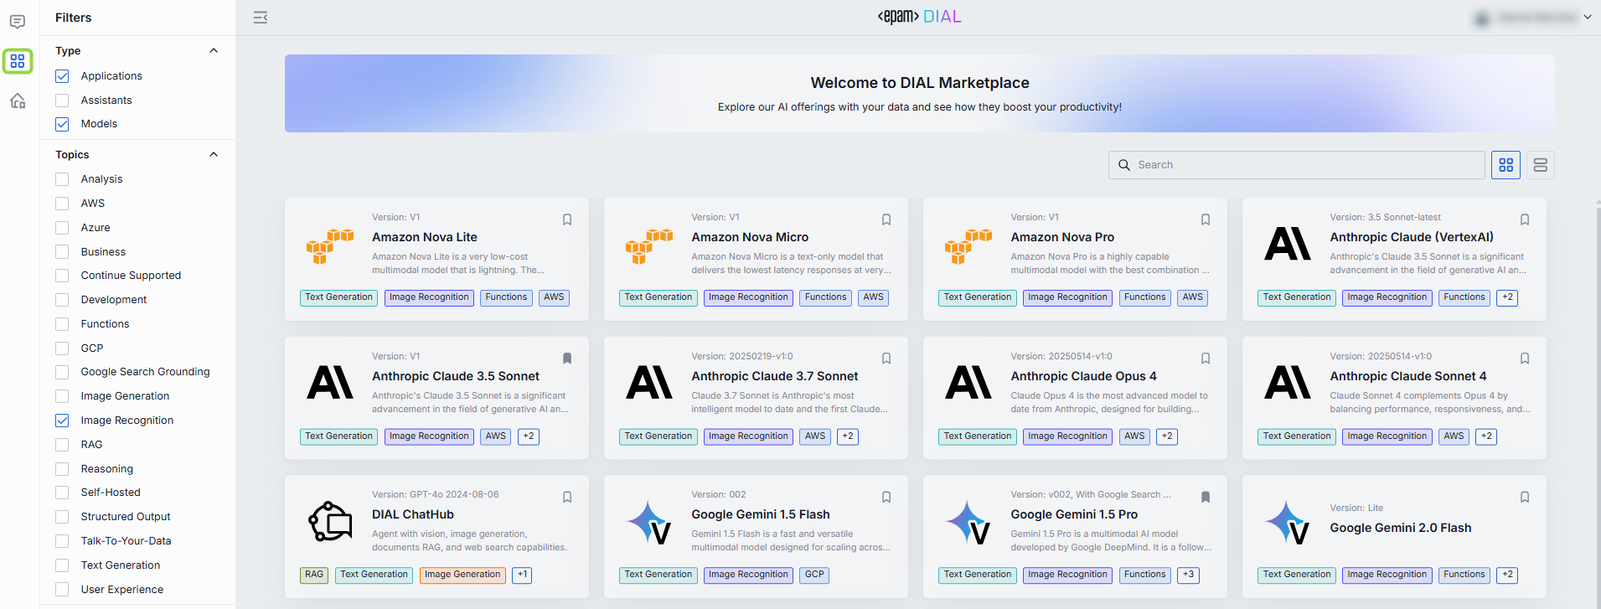Screen dimensions: 1601x609
Task: Open the Anthropic Claude Sonnet 4 card title
Action: [x=1408, y=376]
